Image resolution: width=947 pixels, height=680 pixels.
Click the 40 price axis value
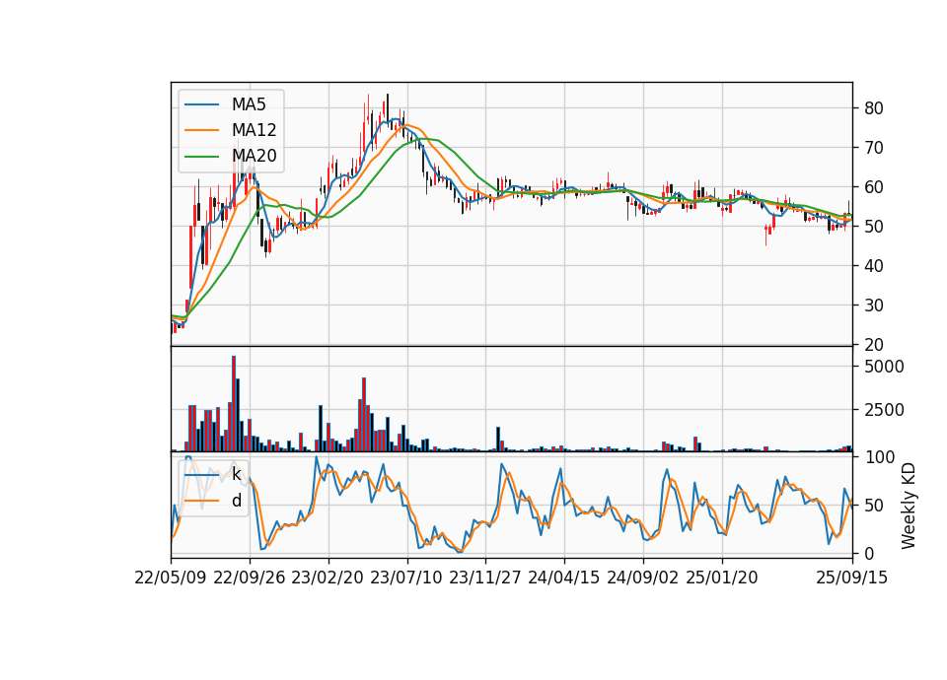click(874, 266)
